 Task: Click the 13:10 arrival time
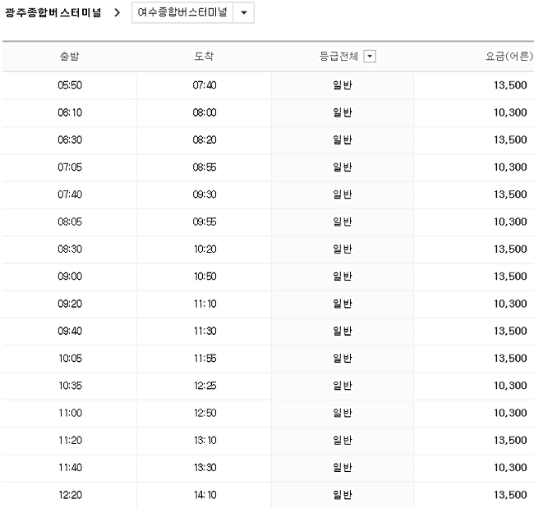click(205, 440)
